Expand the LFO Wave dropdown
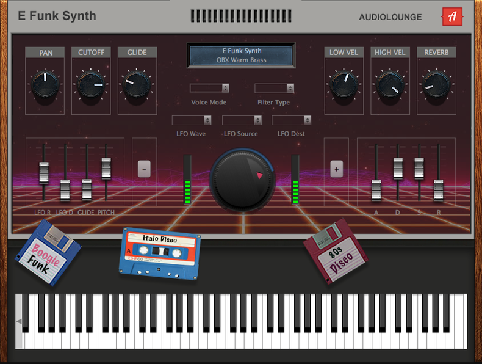Screen dimensions: 482x364 (x=191, y=120)
